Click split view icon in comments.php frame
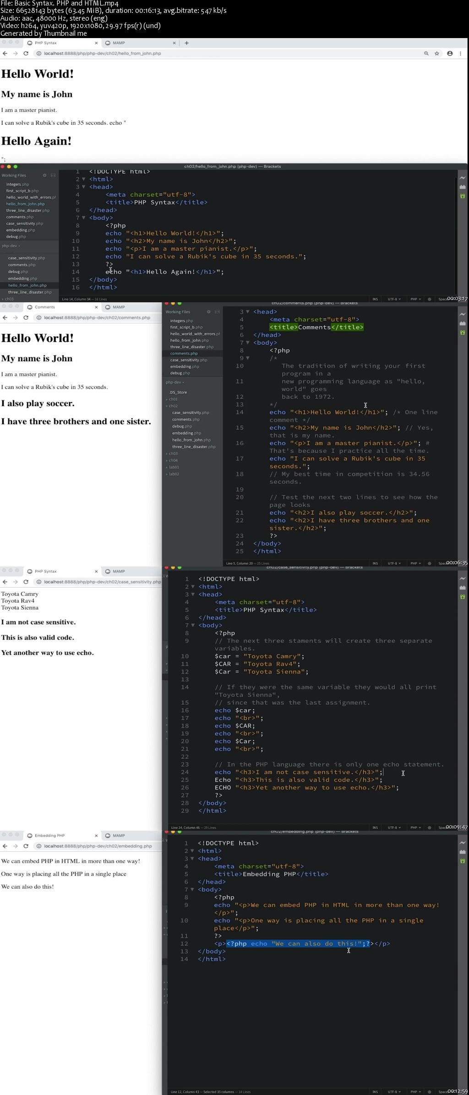 217,312
